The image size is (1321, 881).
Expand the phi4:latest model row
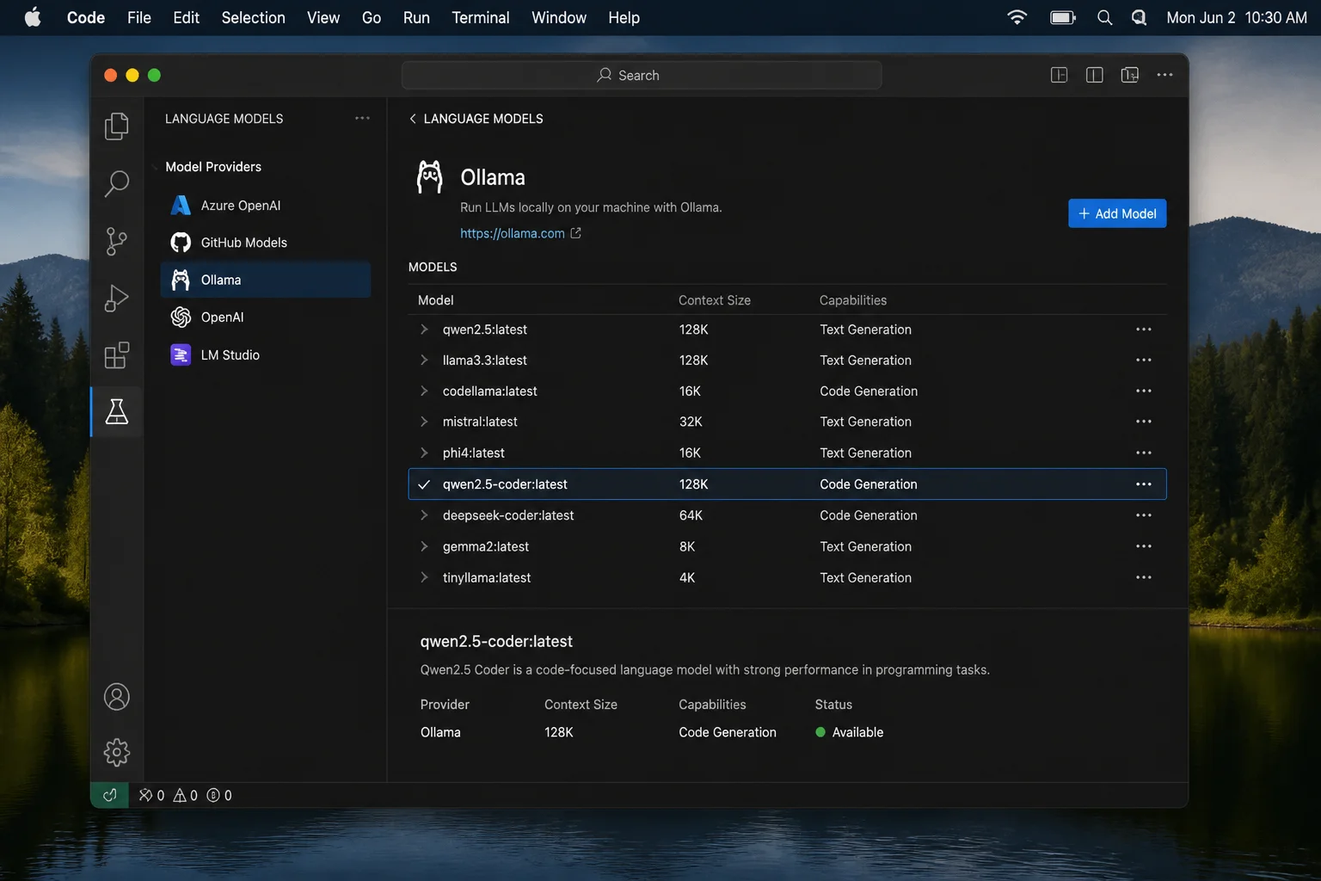424,453
